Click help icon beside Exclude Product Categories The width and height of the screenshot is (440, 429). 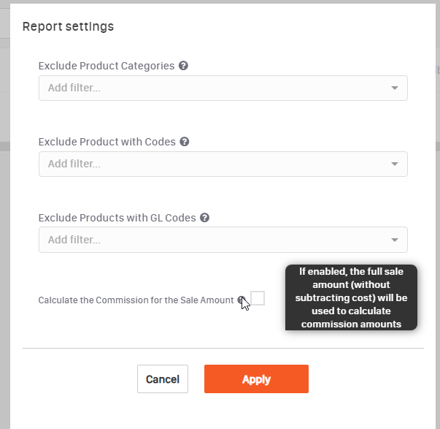point(183,66)
